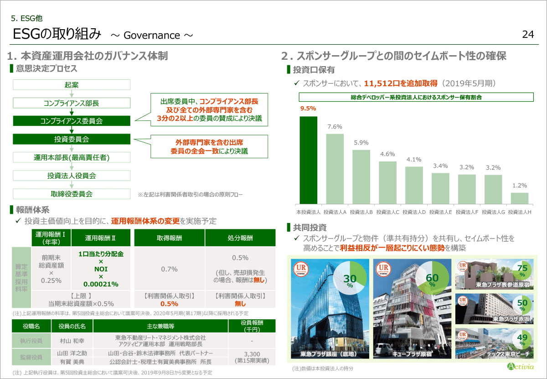Click the 1.2% bar for 投資法人H
The height and width of the screenshot is (379, 547).
coord(519,198)
